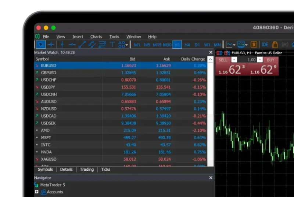Screen dimensions: 294x197
Task: Select the NVDA symbol row
Action: (x=121, y=152)
